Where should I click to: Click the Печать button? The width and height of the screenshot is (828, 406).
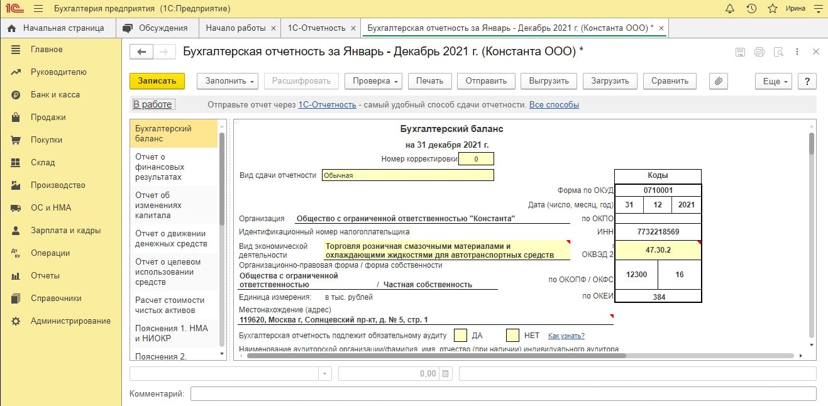pyautogui.click(x=429, y=81)
